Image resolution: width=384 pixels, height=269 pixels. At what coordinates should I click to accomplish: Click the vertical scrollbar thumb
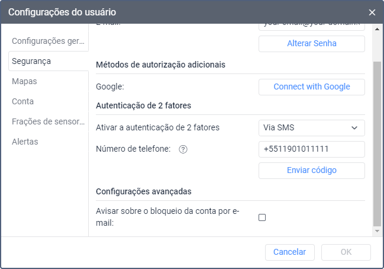click(x=377, y=142)
